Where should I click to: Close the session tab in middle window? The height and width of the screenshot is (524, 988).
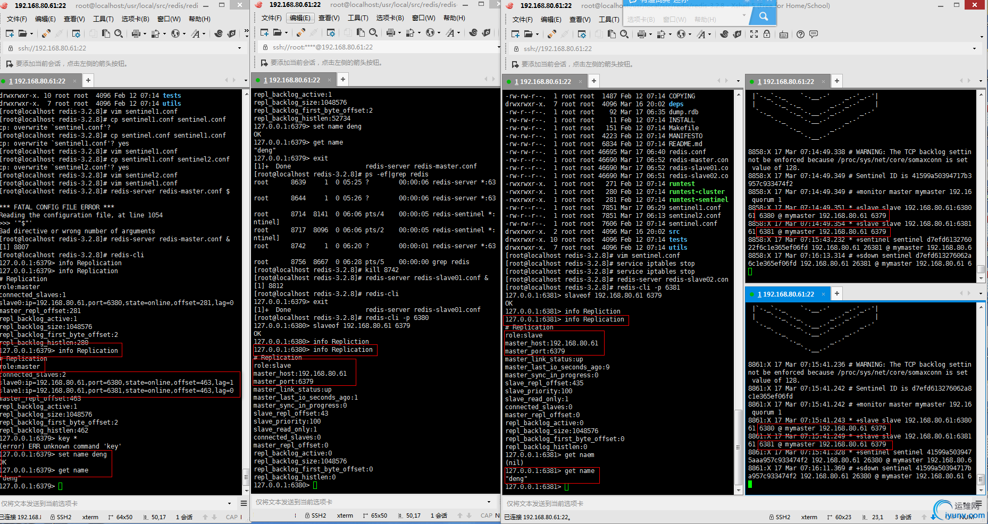pos(329,80)
